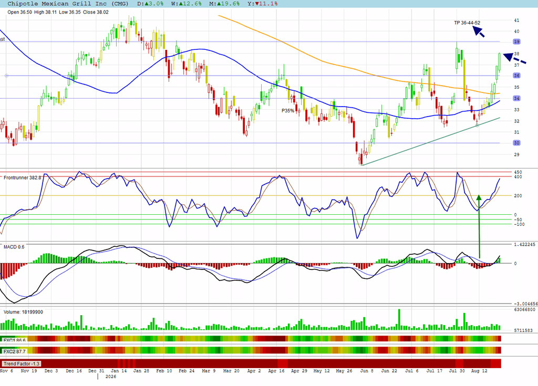Screen dimensions: 538x386
Task: Click the 38 price axis label
Action: 516,54
